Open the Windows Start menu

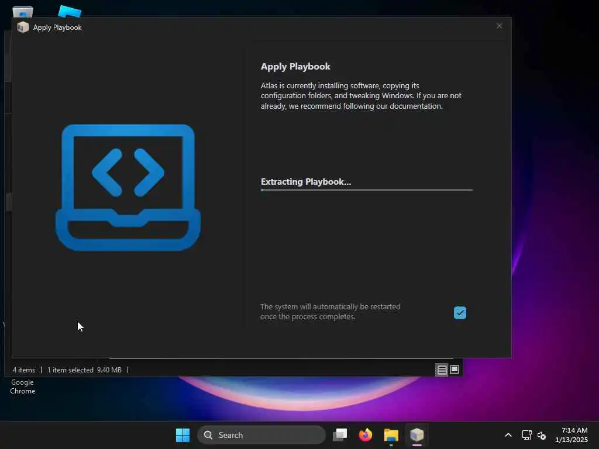183,435
